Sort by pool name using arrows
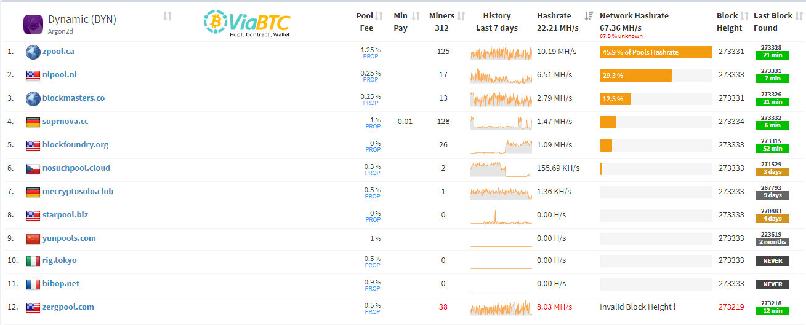 point(167,16)
